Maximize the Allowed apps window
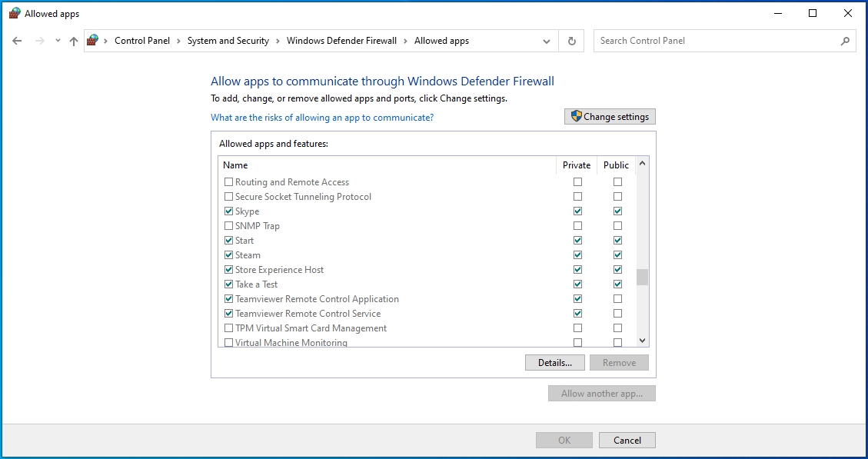 coord(813,13)
